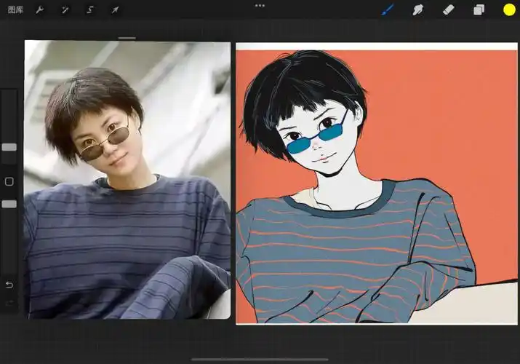Click the reference photo of the person
520x364 pixels.
coord(127,182)
